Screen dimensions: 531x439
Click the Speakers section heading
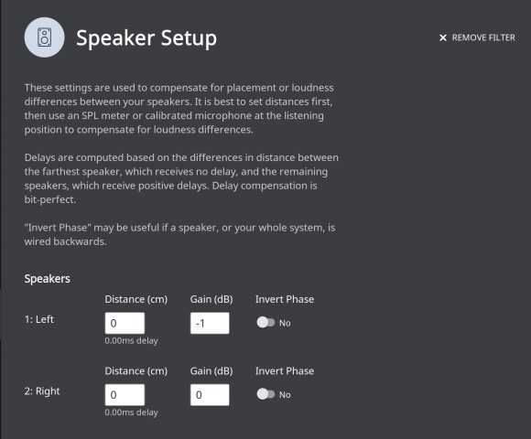click(47, 279)
